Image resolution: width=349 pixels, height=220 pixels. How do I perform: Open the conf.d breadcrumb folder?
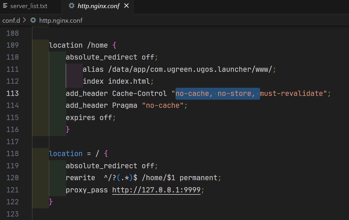point(10,20)
